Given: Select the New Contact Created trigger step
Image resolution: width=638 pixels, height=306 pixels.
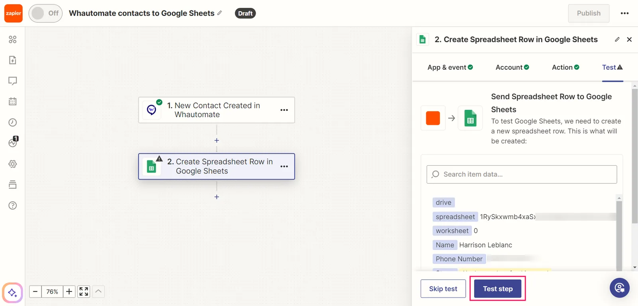Looking at the screenshot, I should 217,110.
